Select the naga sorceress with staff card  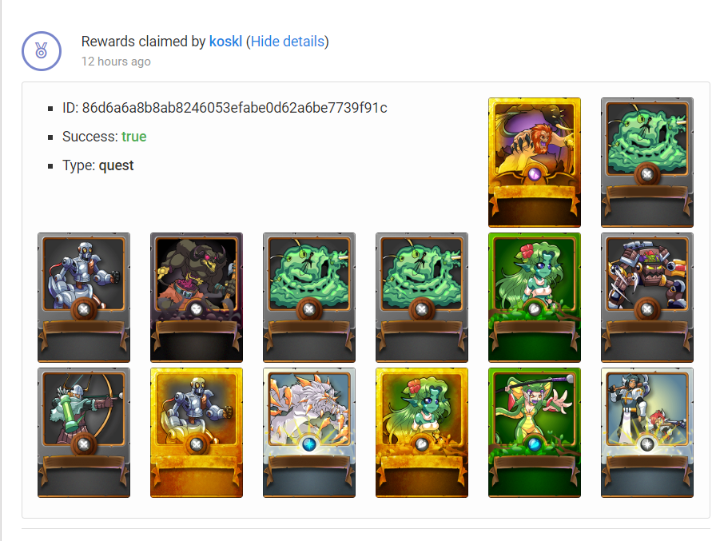[x=535, y=432]
